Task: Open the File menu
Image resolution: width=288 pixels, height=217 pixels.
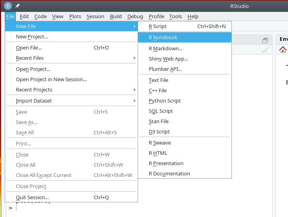Action: [x=10, y=17]
